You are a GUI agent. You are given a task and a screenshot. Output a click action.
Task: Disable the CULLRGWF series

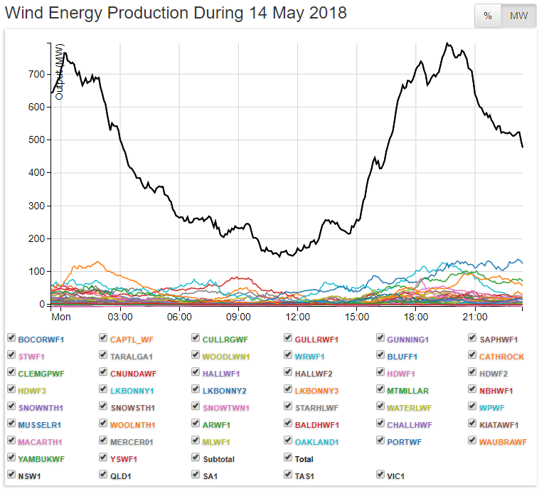(x=196, y=339)
